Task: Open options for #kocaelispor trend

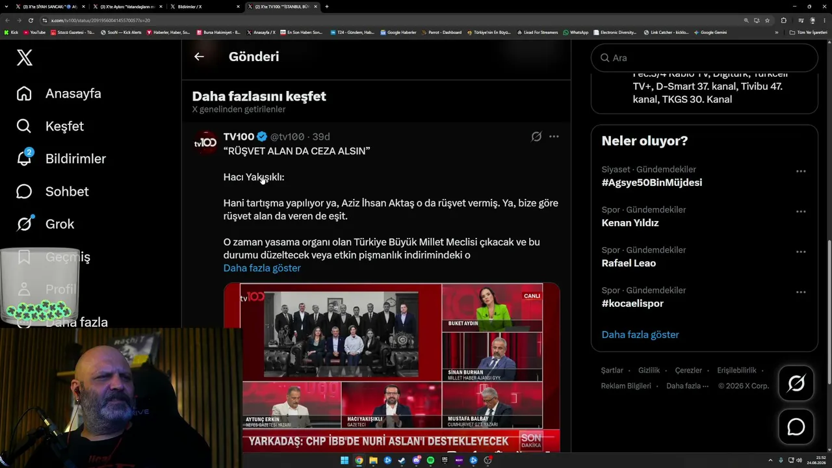Action: [x=801, y=292]
